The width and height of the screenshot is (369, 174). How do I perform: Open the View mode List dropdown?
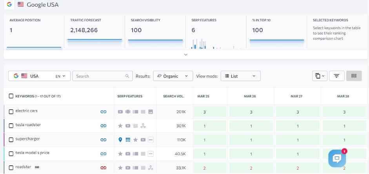[240, 76]
